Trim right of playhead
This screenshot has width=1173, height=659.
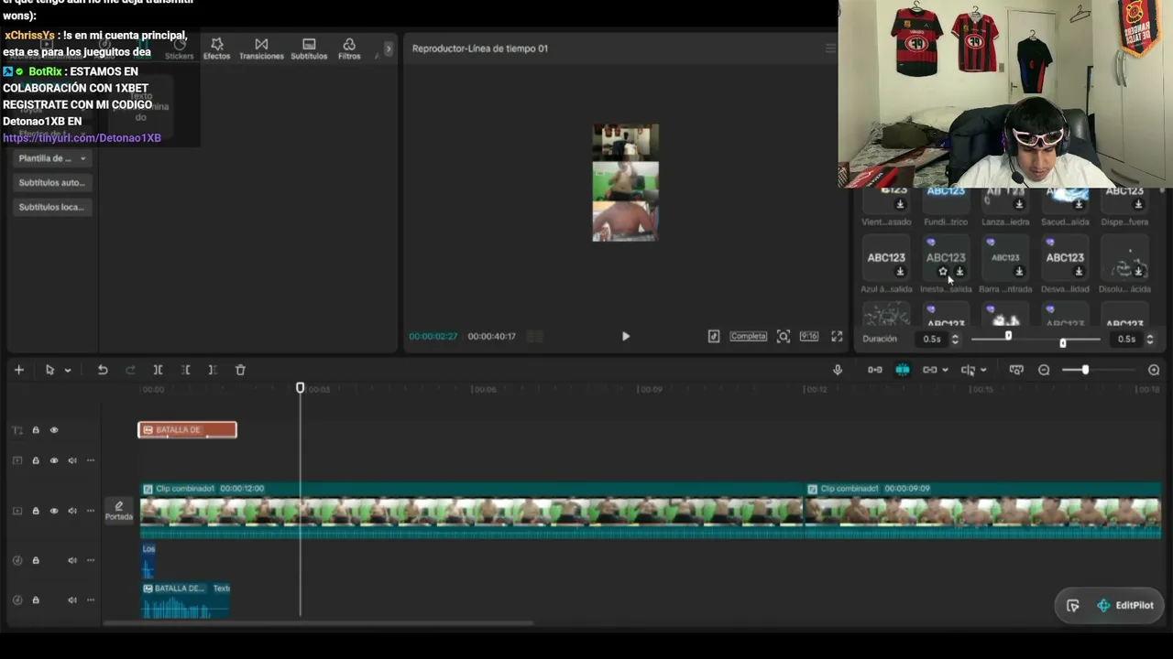pos(213,370)
